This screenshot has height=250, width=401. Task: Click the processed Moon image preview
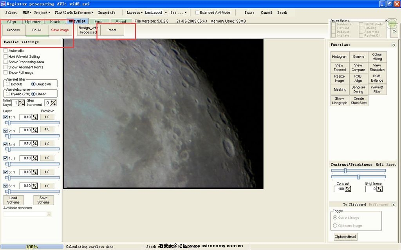click(163, 114)
